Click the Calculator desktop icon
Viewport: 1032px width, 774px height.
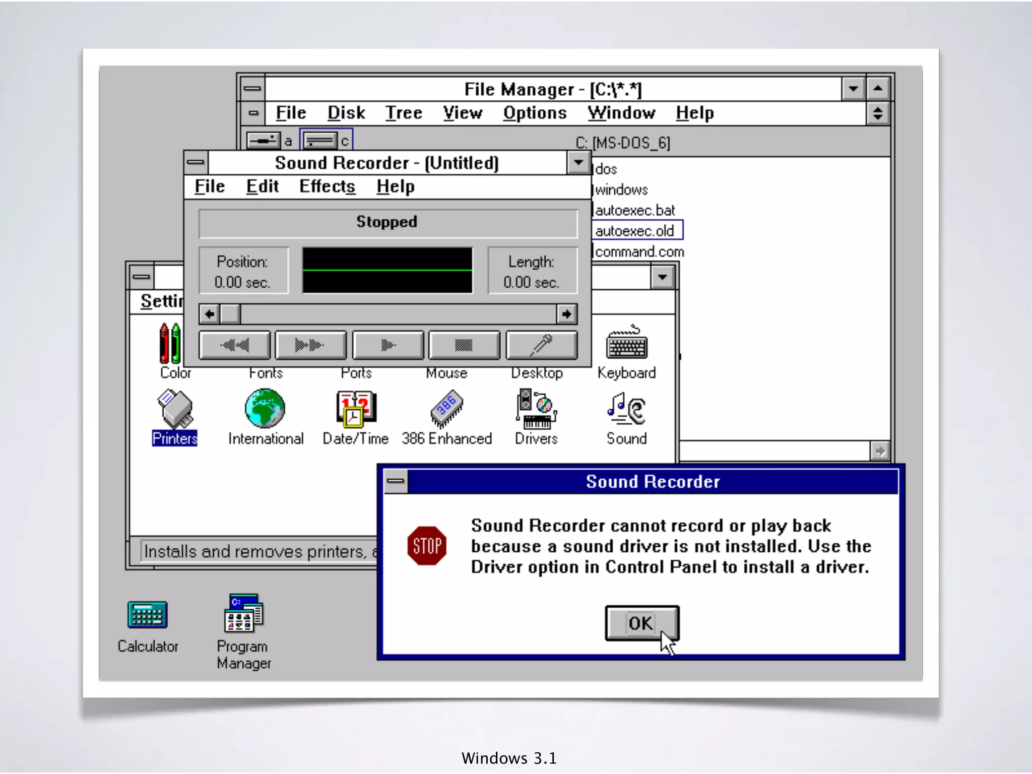click(x=147, y=615)
